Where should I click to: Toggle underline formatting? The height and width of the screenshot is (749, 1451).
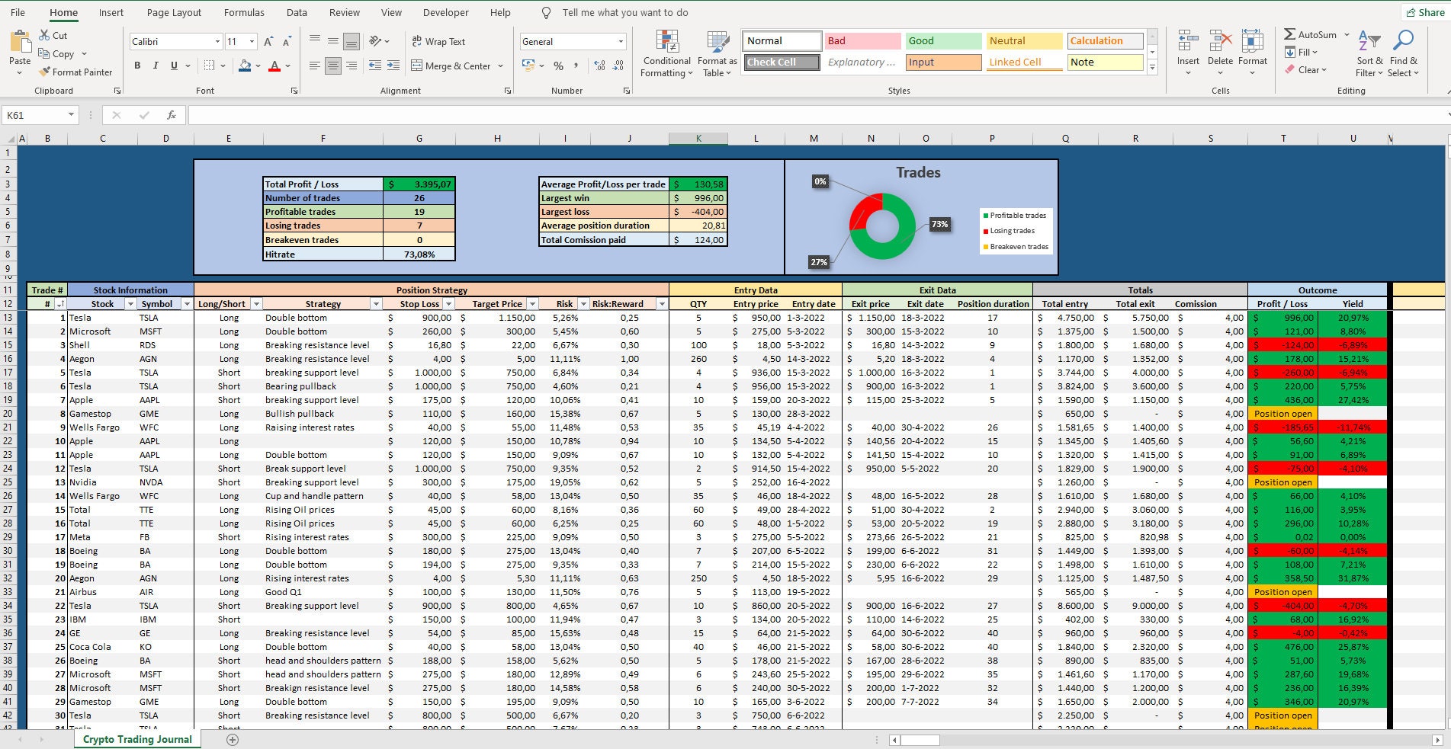point(172,66)
